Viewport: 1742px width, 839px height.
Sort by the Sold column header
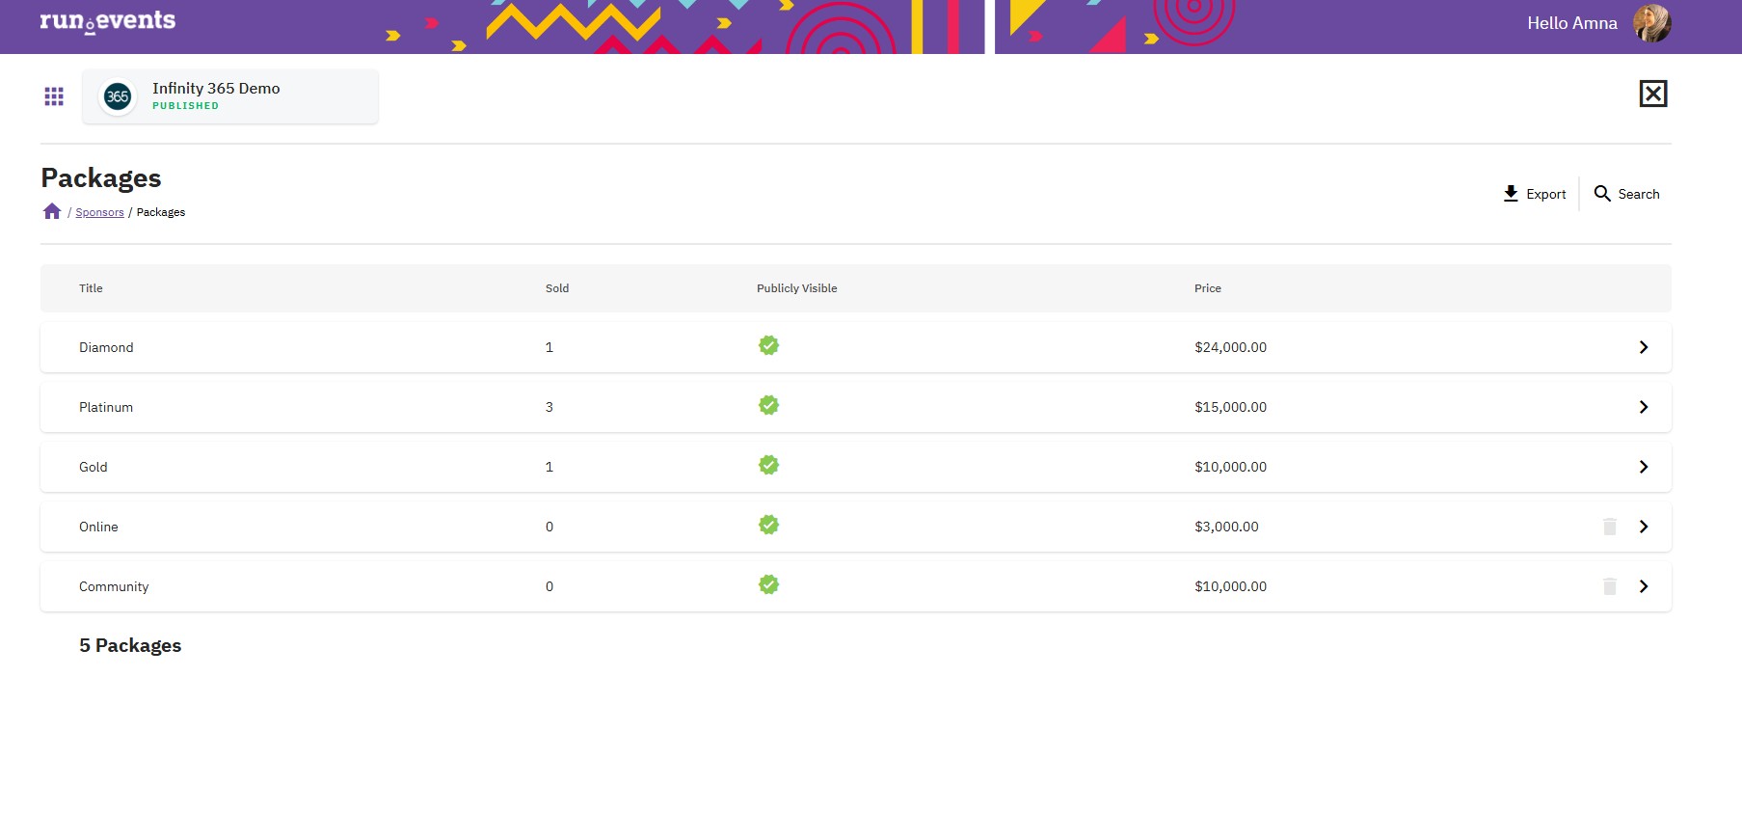coord(557,288)
